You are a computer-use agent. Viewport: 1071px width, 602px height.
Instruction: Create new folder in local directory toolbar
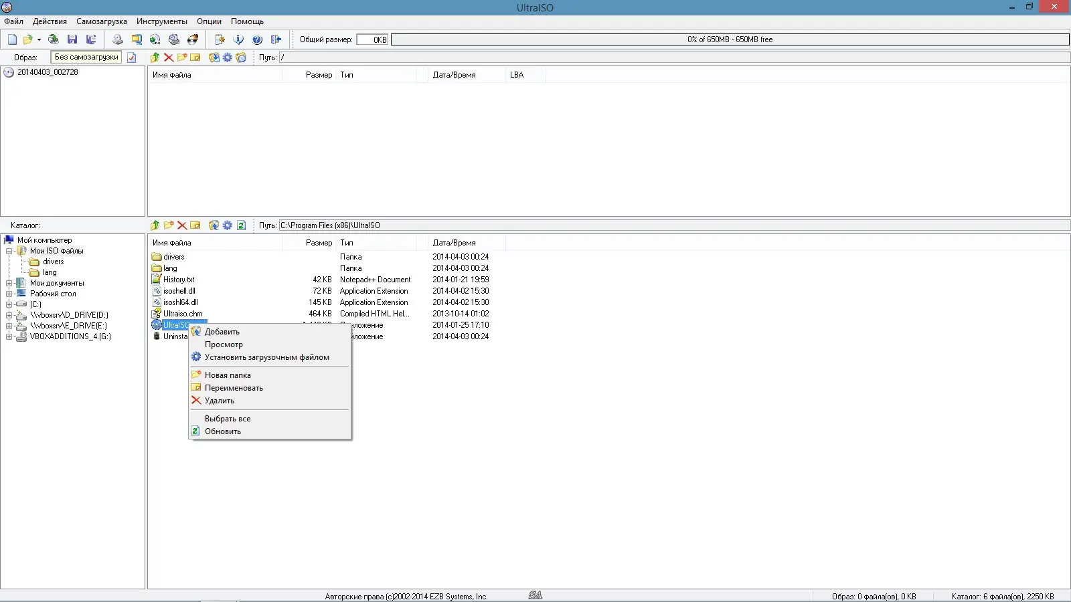point(168,225)
